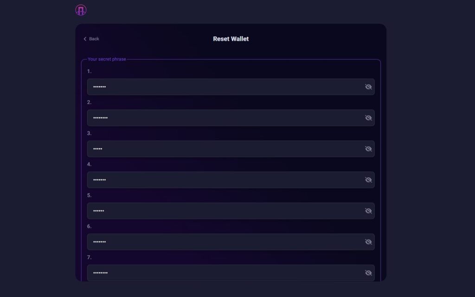Show word 7 via its eye icon
The width and height of the screenshot is (475, 297).
(368, 273)
